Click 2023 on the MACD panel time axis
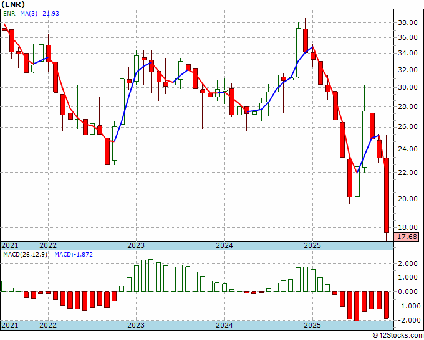This screenshot has width=424, height=340. pyautogui.click(x=136, y=325)
